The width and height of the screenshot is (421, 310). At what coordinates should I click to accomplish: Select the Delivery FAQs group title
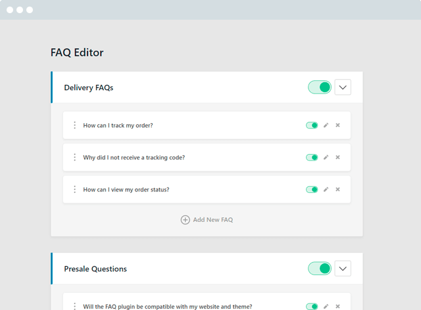(x=89, y=88)
